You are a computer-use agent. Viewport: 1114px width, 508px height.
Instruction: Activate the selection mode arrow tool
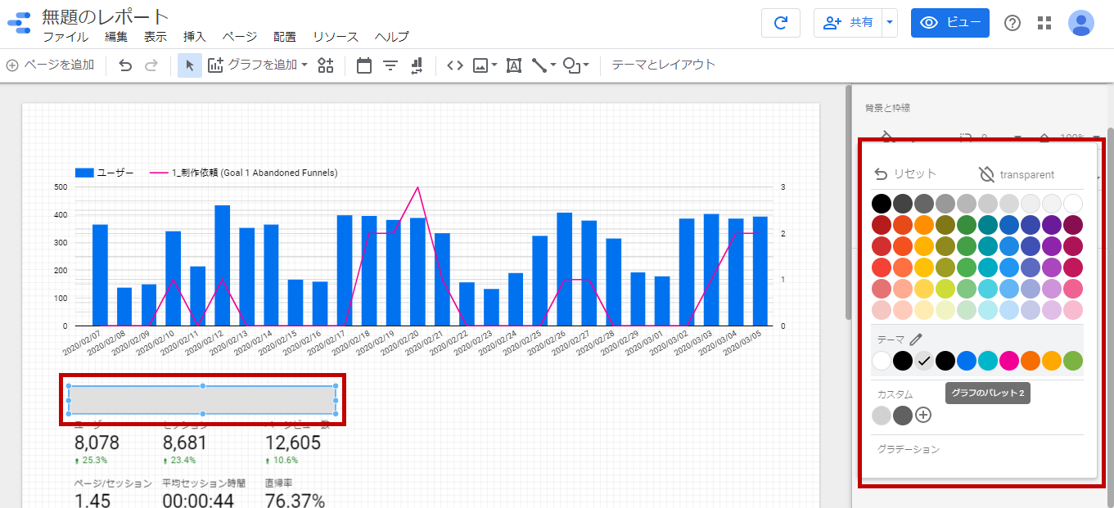tap(190, 65)
